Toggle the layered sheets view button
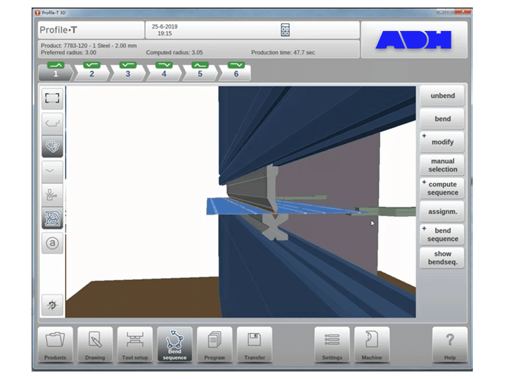Viewport: 505px width, 379px height. (52, 146)
